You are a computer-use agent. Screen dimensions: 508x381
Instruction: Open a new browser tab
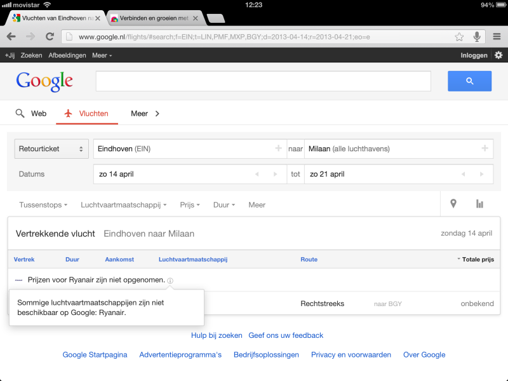215,19
